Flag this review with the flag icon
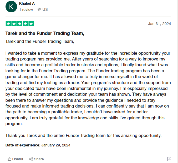 169,159
